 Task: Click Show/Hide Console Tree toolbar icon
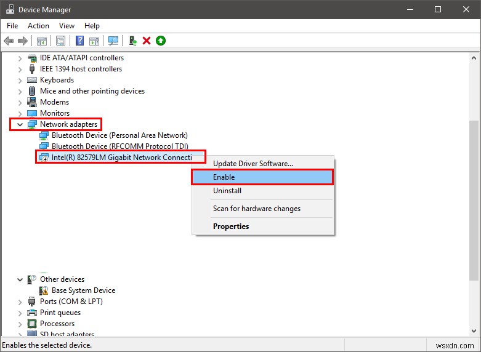(42, 41)
